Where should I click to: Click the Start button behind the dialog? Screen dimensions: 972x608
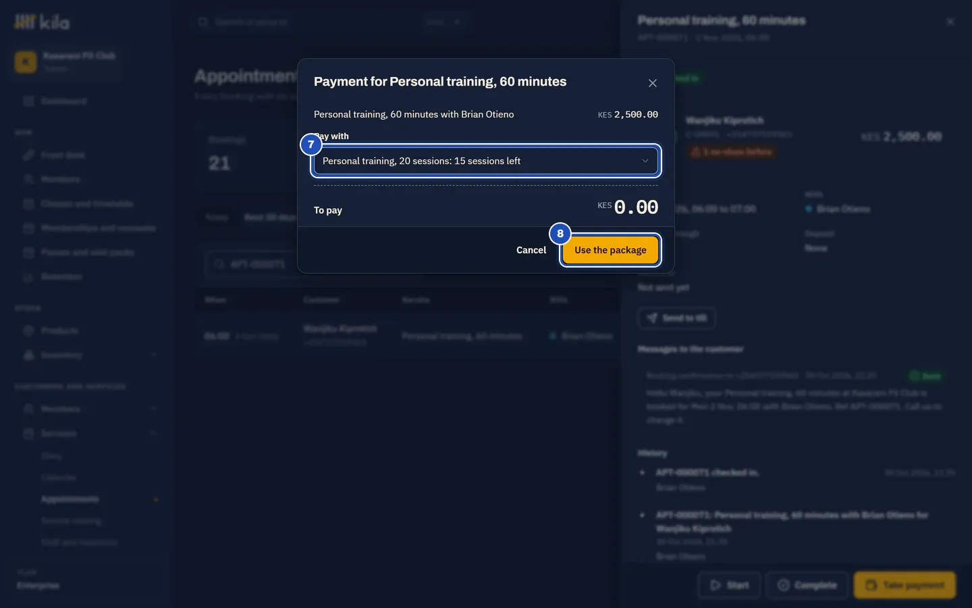point(729,585)
